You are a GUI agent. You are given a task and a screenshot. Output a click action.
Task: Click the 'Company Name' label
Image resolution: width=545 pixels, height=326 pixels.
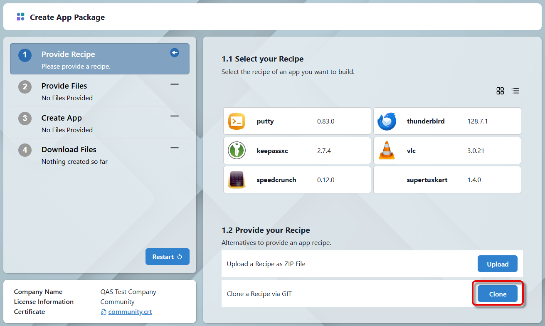click(38, 292)
